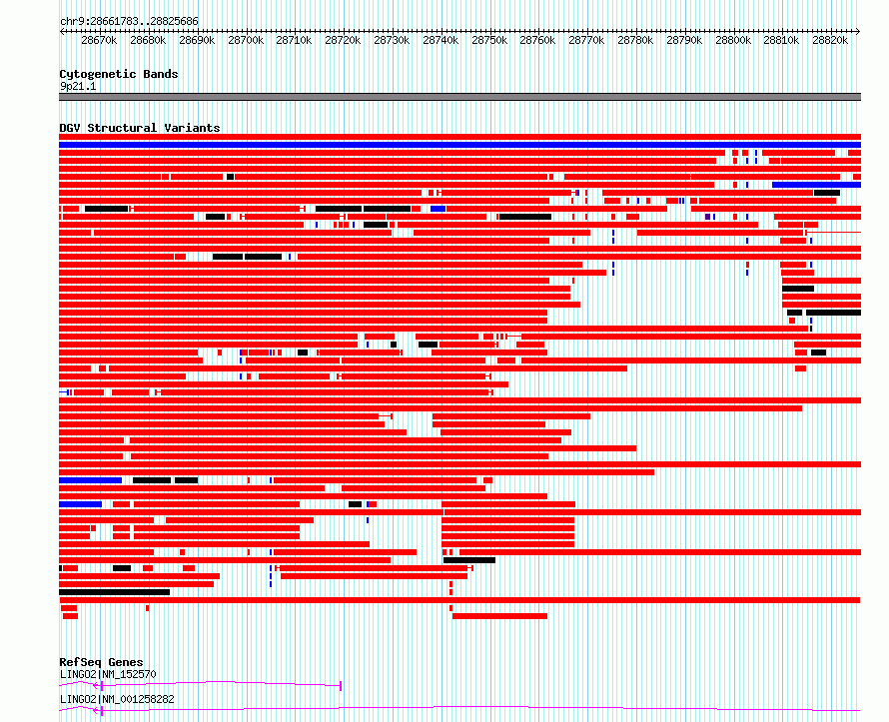Click the 28720k ruler label
The image size is (889, 722).
tap(343, 40)
